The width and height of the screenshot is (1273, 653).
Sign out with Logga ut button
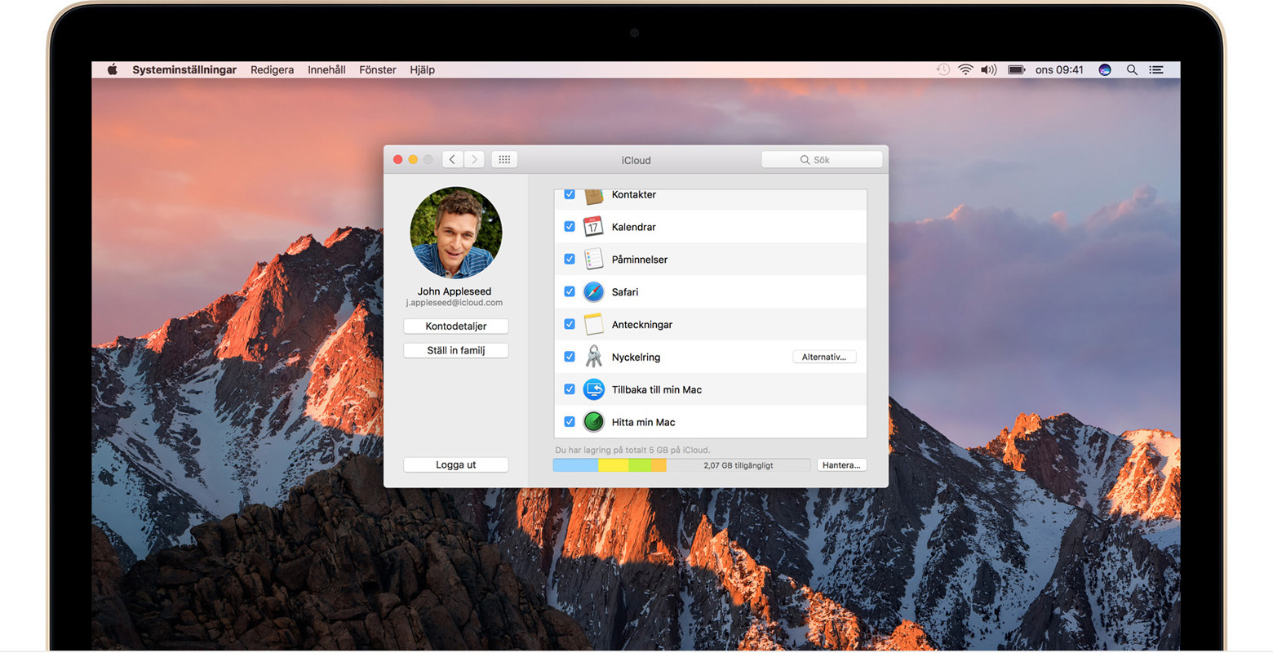pyautogui.click(x=456, y=464)
